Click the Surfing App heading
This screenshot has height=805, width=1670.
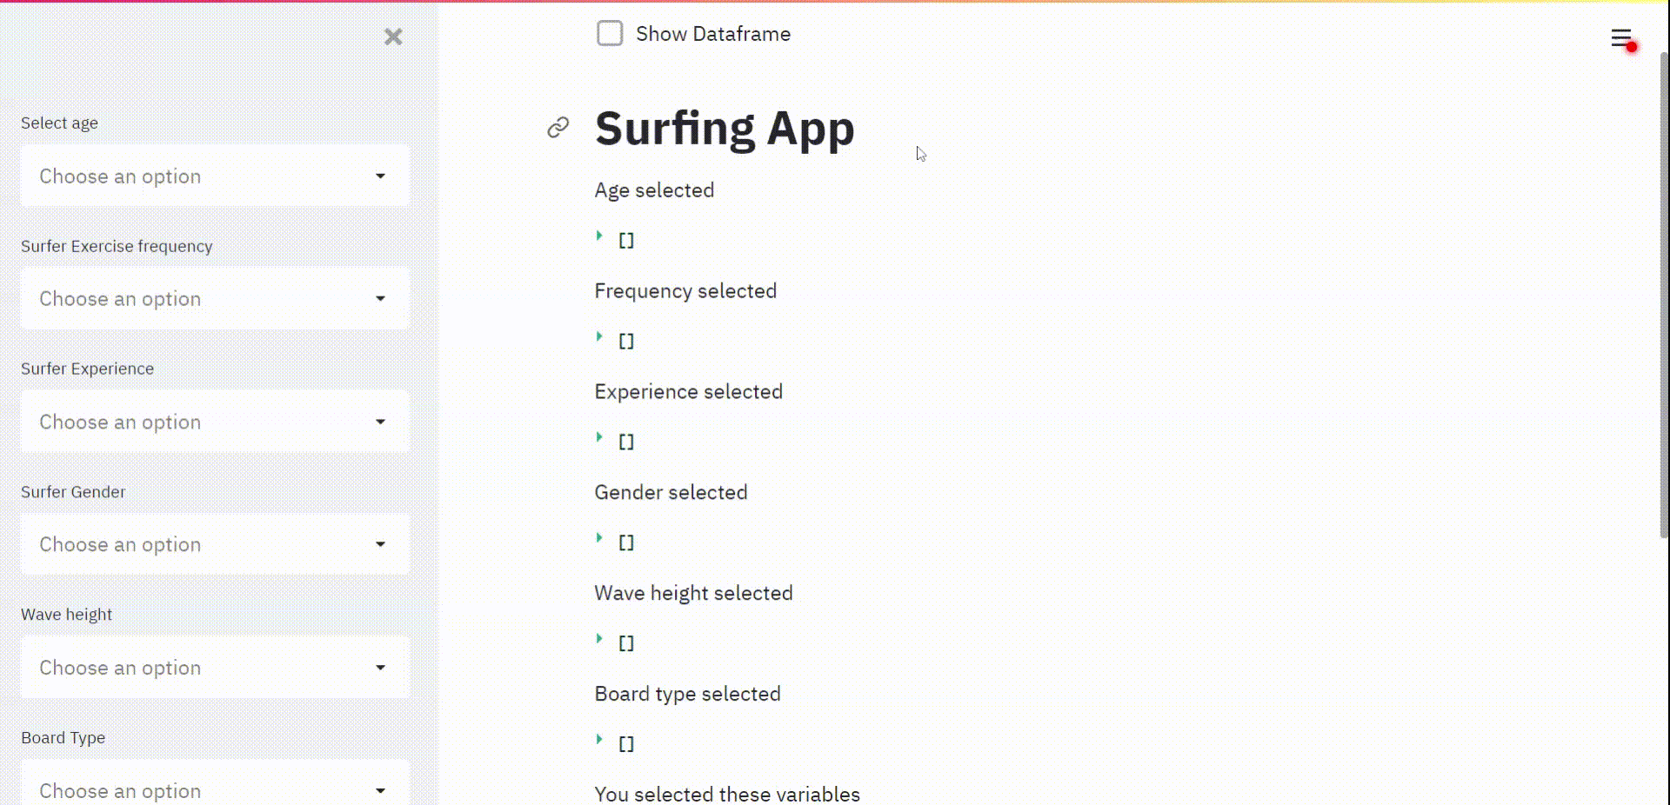(725, 129)
